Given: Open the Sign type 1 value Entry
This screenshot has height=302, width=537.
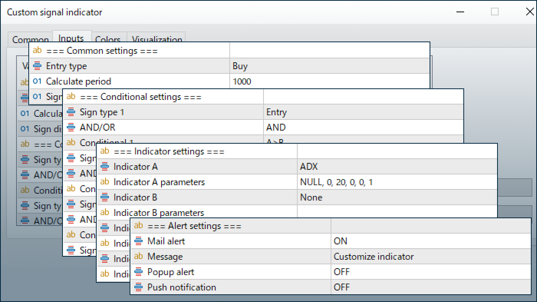Looking at the screenshot, I should pos(363,112).
